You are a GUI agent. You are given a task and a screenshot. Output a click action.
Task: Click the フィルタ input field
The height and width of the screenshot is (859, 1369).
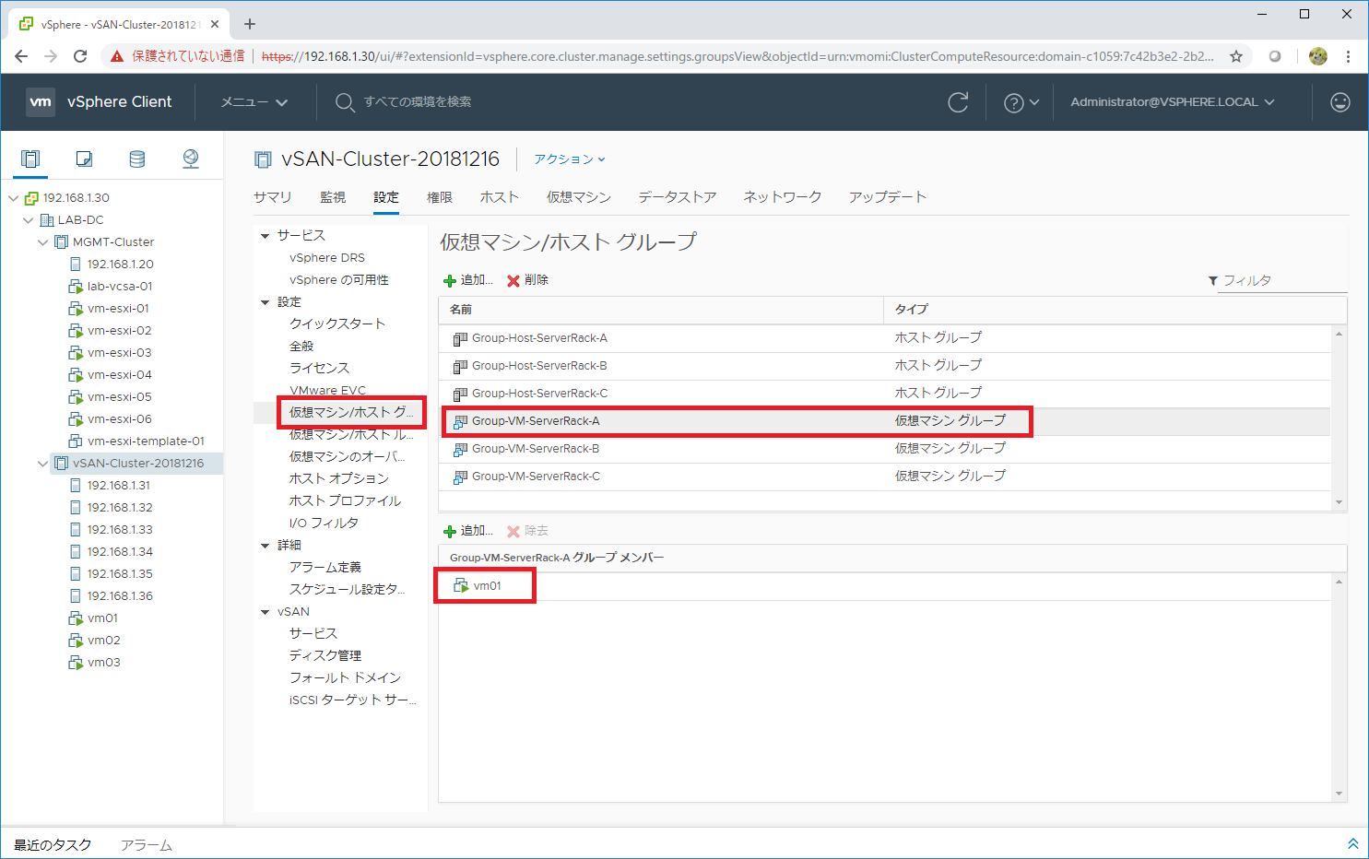(1282, 280)
